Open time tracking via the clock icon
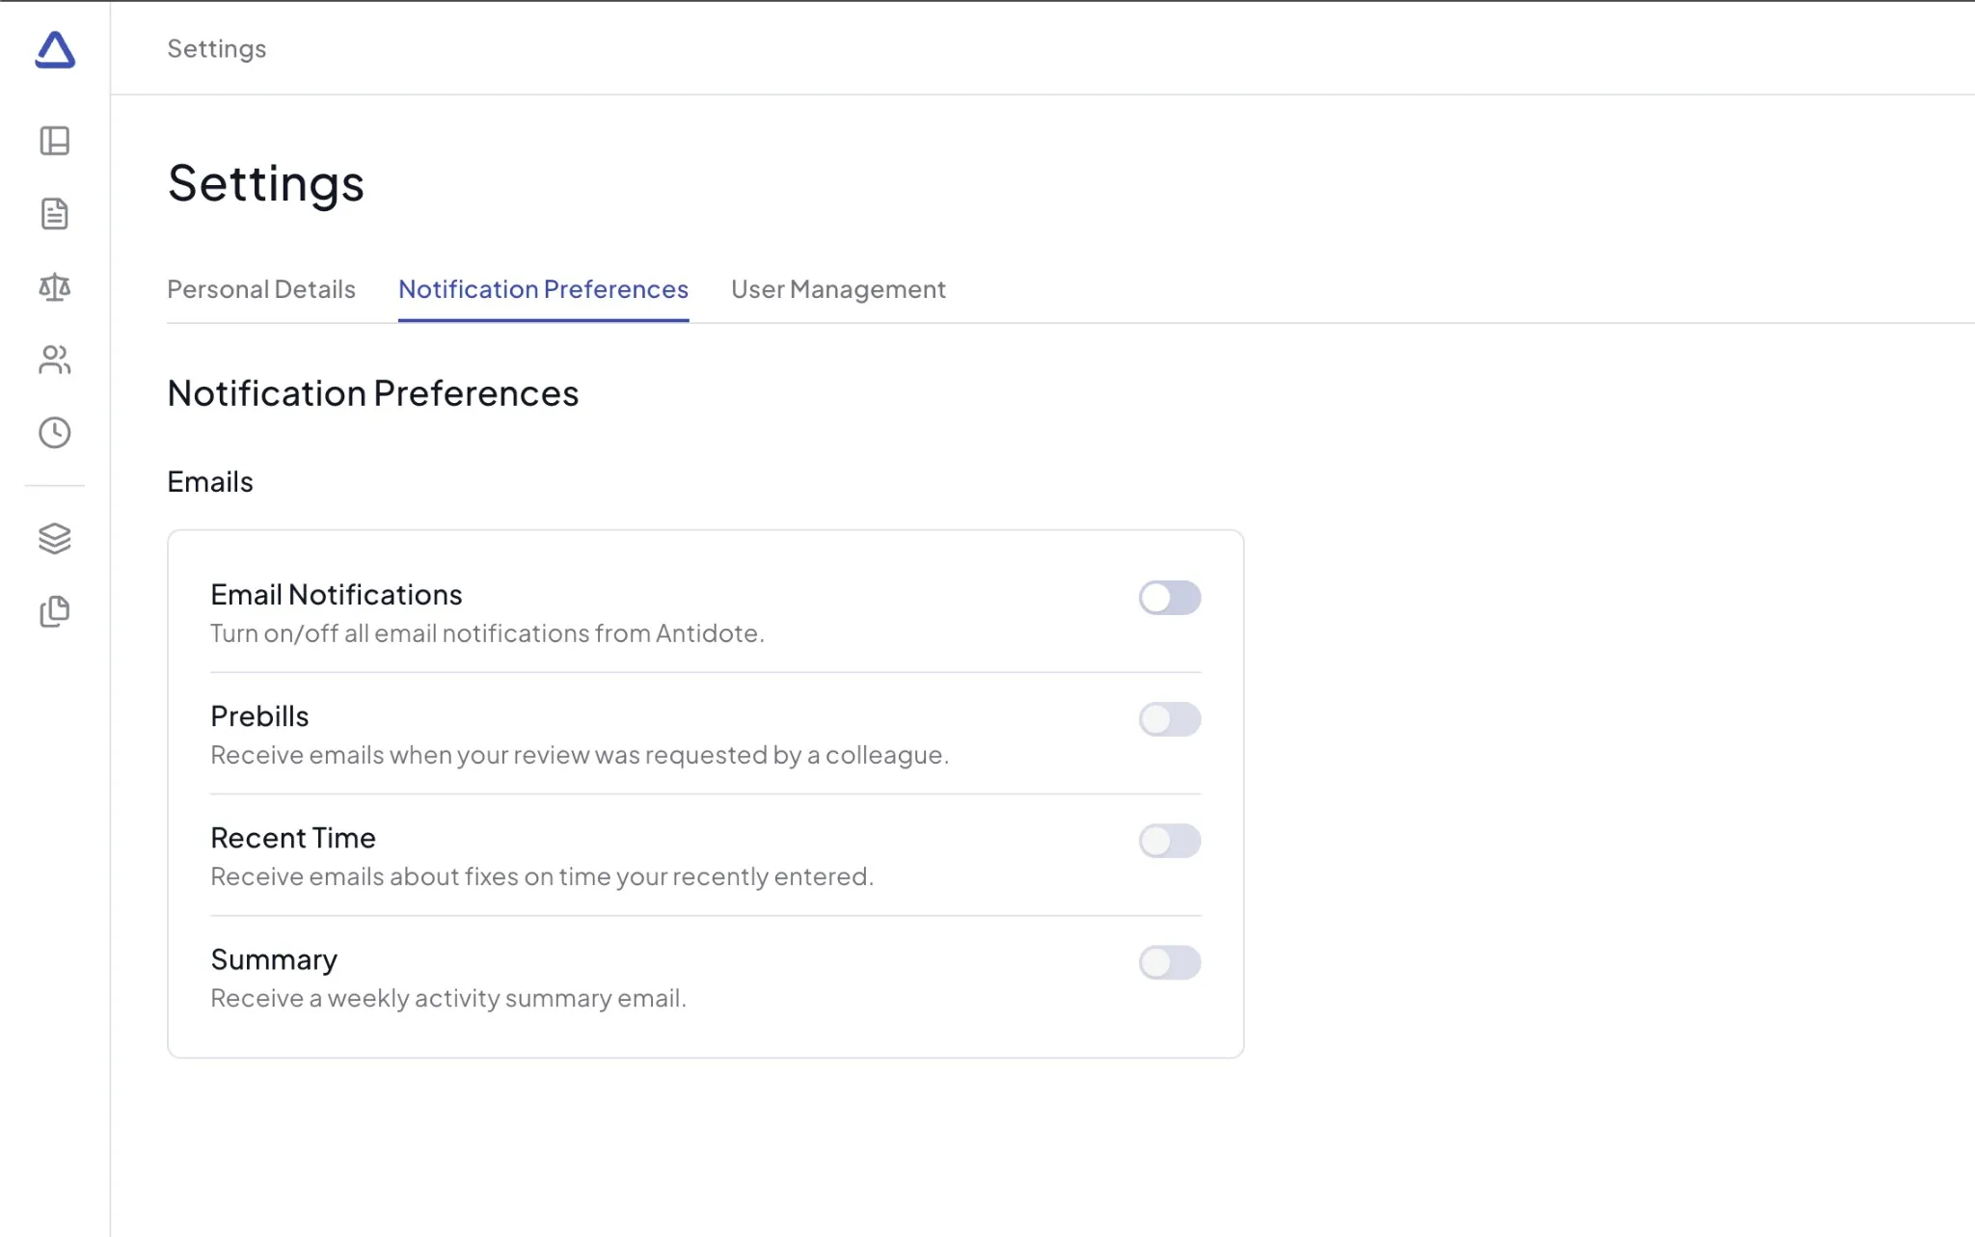 [x=55, y=433]
